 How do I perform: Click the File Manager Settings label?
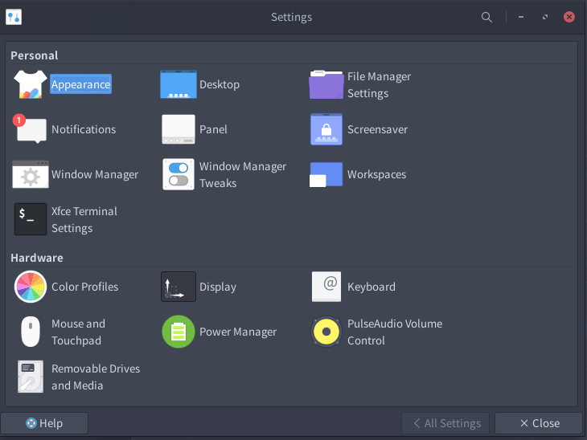point(379,85)
